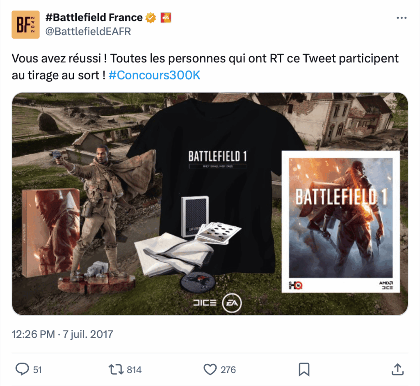This screenshot has height=386, width=420.
Task: Click the Battlefield 1 poster in image
Action: tap(341, 222)
